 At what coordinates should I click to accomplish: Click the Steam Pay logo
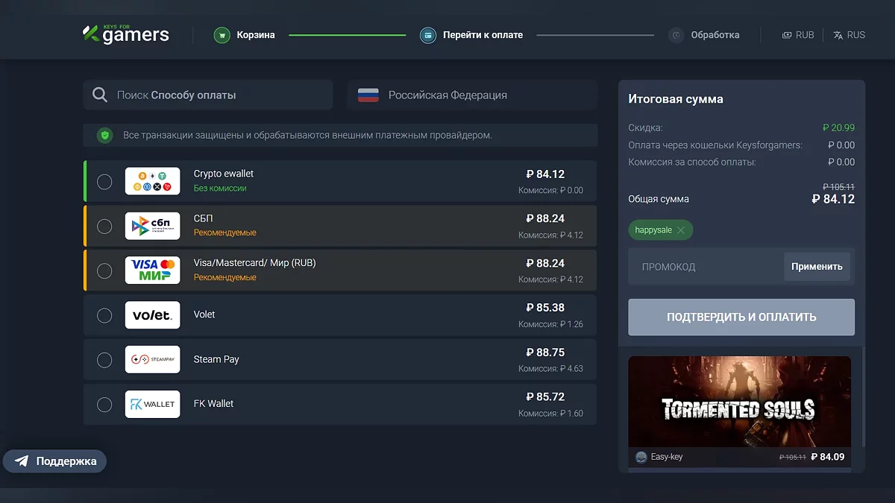(152, 359)
